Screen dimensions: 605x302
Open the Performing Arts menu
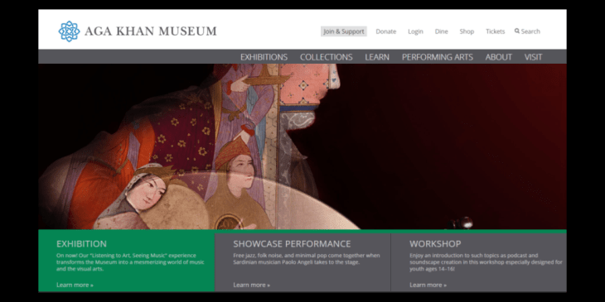point(437,57)
